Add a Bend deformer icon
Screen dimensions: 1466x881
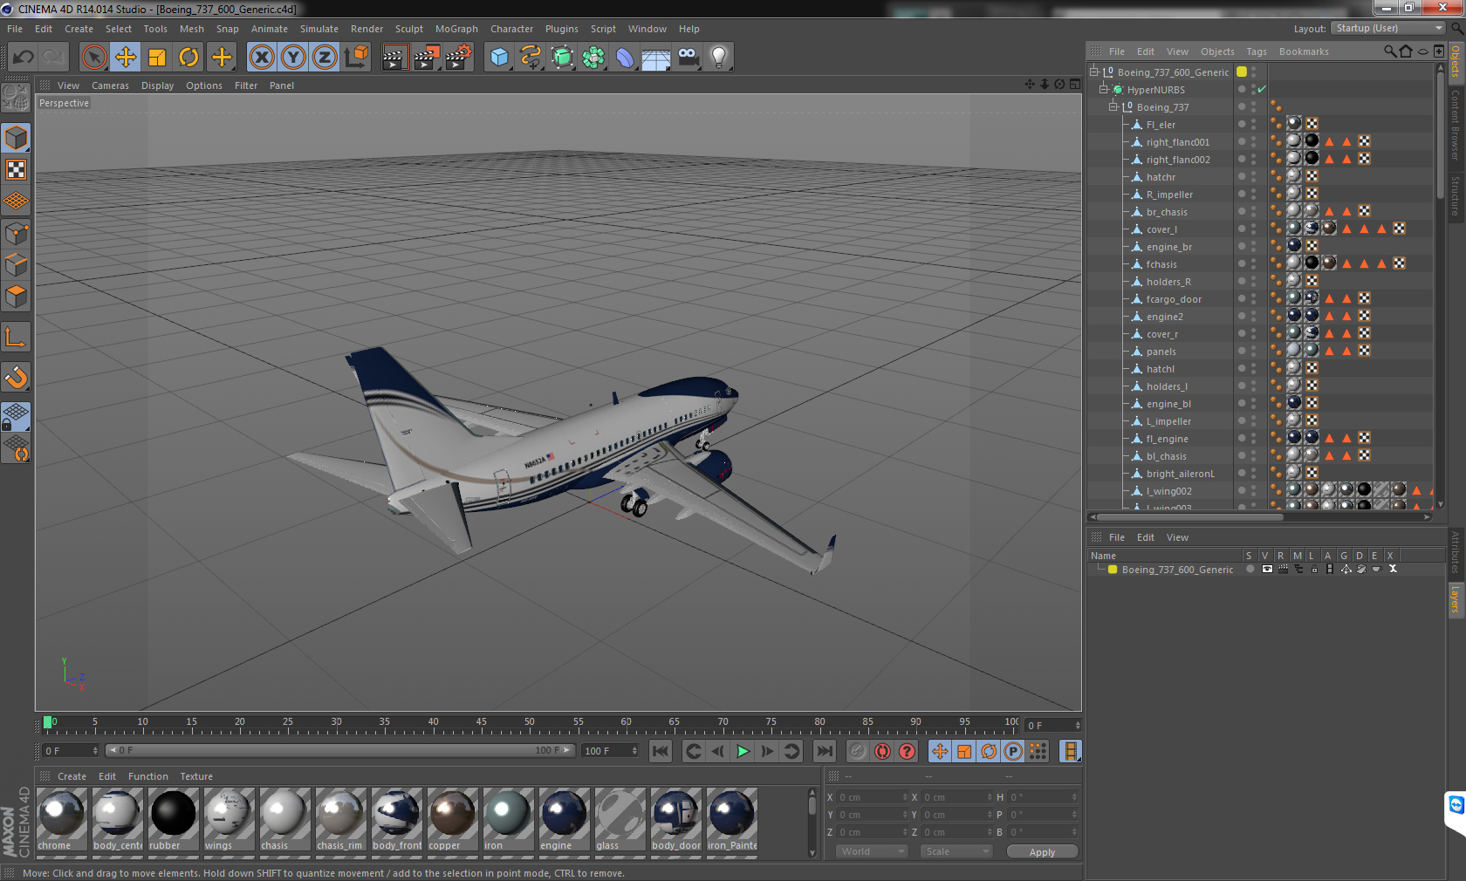pos(625,58)
